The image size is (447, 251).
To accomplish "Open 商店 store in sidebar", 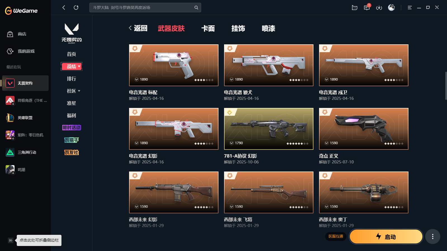I will click(17, 34).
